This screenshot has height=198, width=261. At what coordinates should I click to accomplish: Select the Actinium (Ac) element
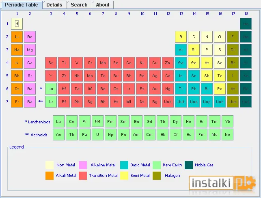tap(58, 134)
